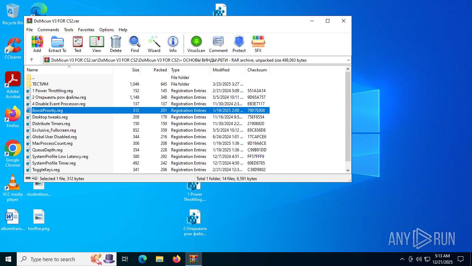Select the ТЕСТИМ folder
The image size is (472, 266).
coord(147,84)
